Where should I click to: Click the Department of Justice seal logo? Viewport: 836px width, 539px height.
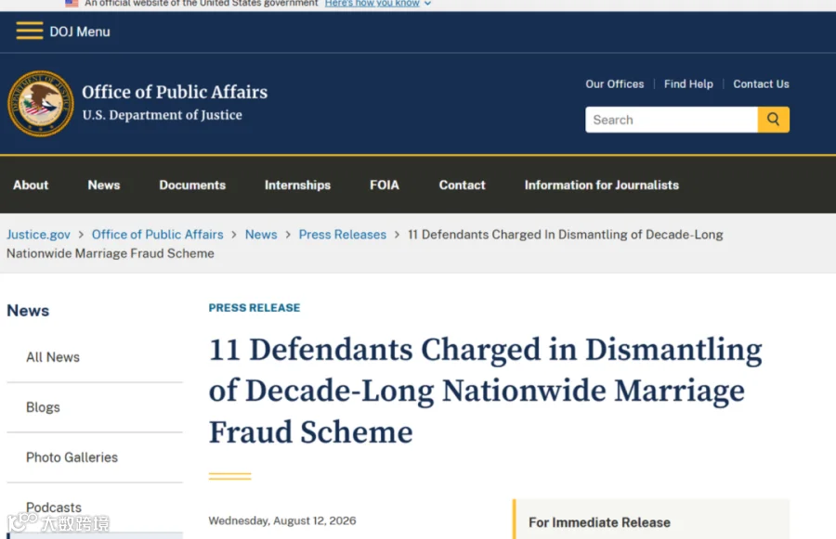click(41, 103)
